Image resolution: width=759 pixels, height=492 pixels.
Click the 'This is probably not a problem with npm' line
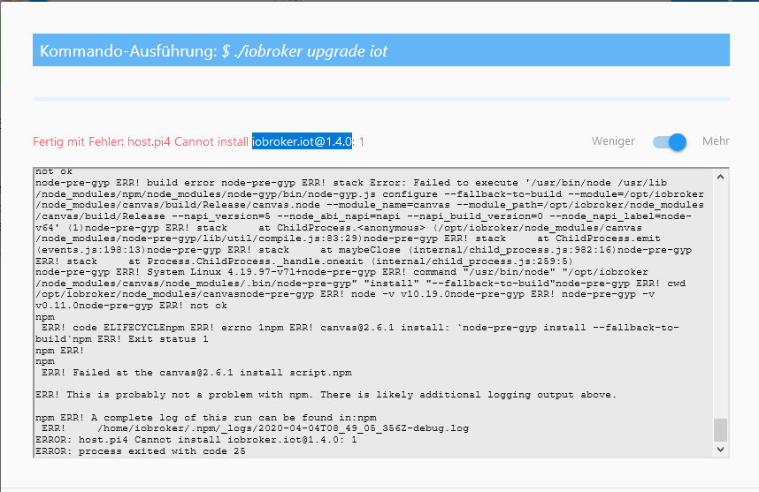[326, 395]
